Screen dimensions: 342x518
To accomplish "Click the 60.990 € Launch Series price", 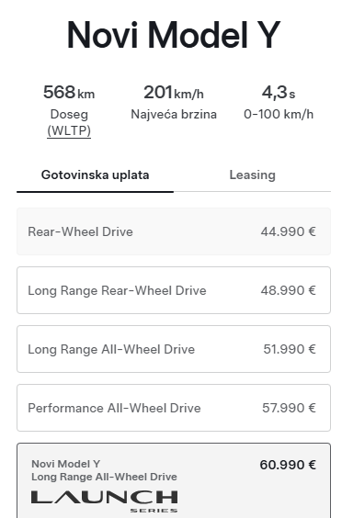I will pos(288,465).
